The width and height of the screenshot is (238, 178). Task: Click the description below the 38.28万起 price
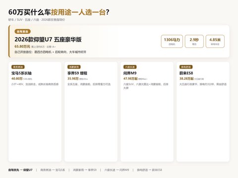pos(203,84)
